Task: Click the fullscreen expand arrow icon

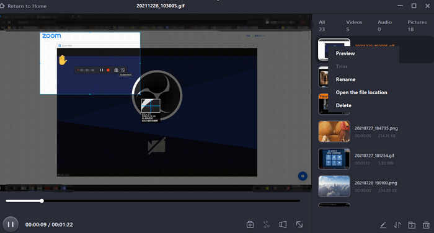Action: [x=299, y=224]
